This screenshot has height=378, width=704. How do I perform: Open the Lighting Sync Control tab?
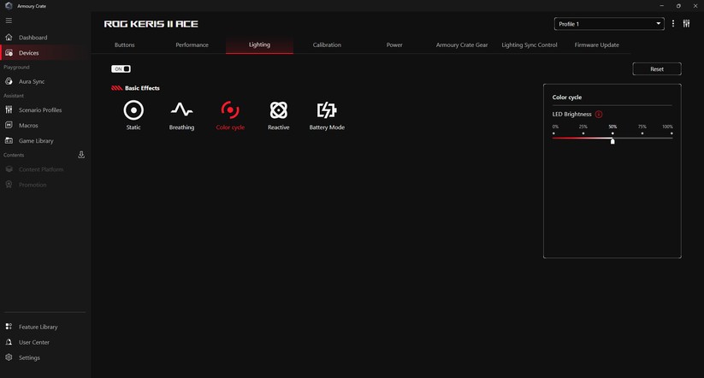point(529,44)
